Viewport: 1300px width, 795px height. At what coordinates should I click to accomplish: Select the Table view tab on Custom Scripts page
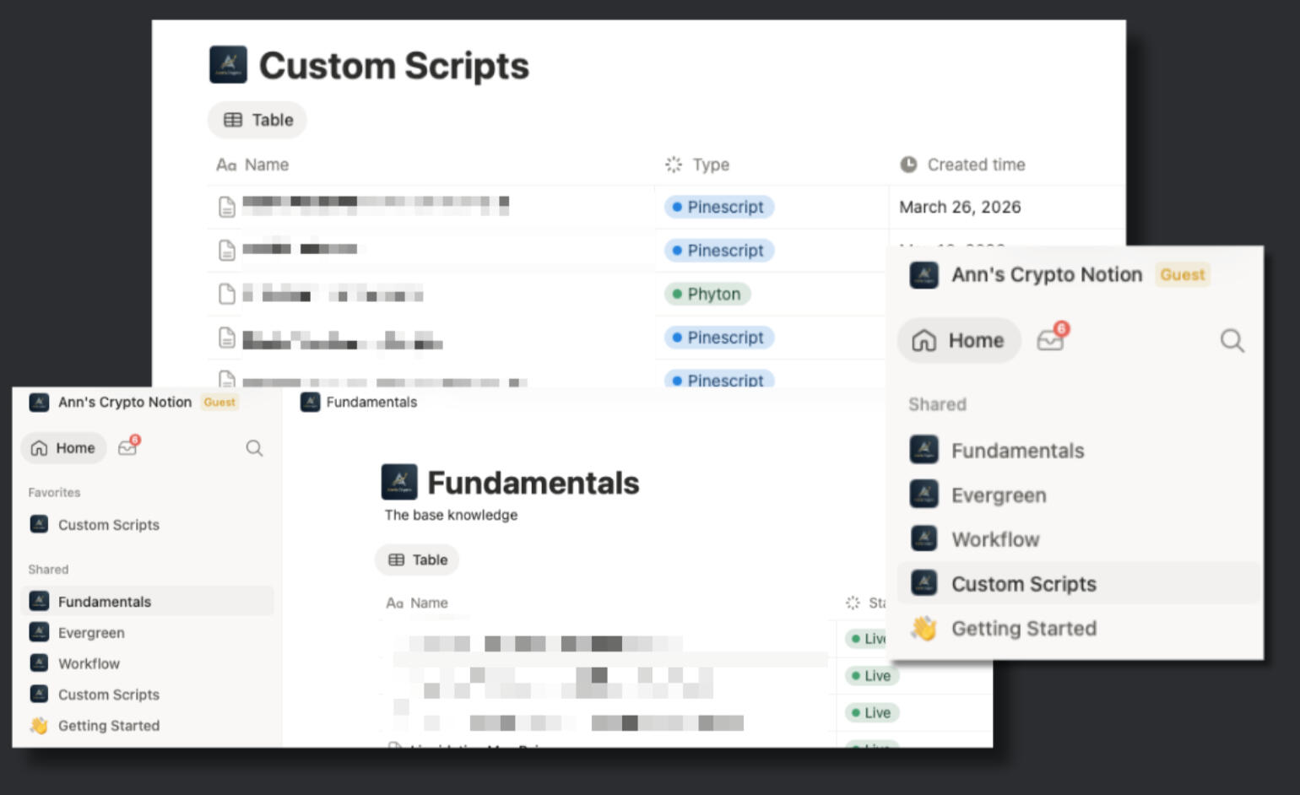[x=257, y=120]
